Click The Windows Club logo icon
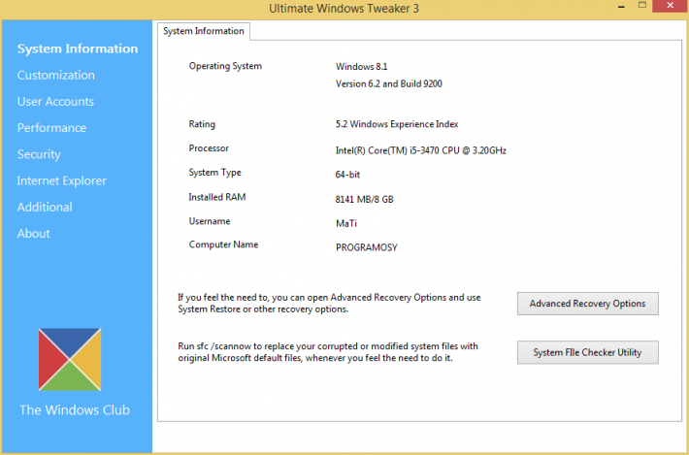Image resolution: width=689 pixels, height=455 pixels. point(70,359)
